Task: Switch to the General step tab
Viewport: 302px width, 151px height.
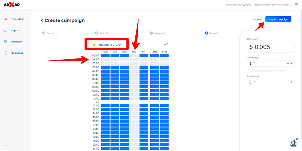Action: [x=48, y=33]
